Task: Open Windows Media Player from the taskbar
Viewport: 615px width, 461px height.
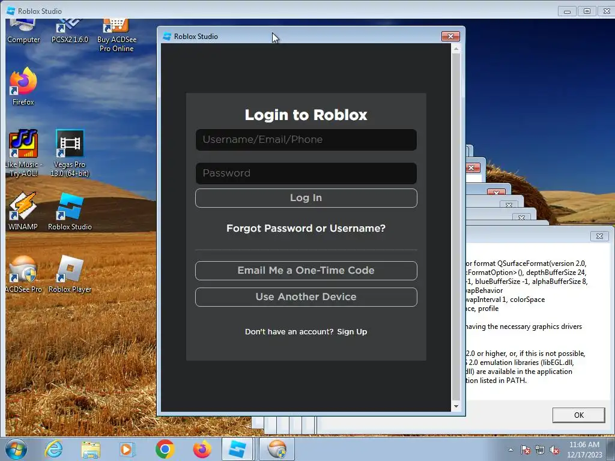Action: tap(127, 449)
